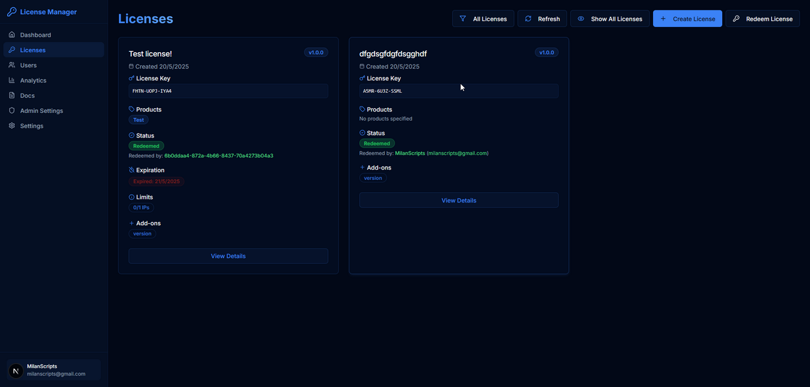Click the License Key icon in dfgdsgfdgfdsgghdf card

pos(362,78)
